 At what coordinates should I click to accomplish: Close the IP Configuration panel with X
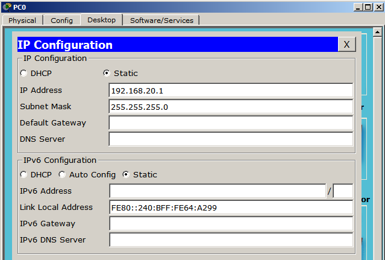coord(346,45)
